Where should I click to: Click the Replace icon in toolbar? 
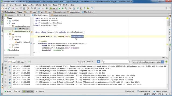(x=35, y=8)
